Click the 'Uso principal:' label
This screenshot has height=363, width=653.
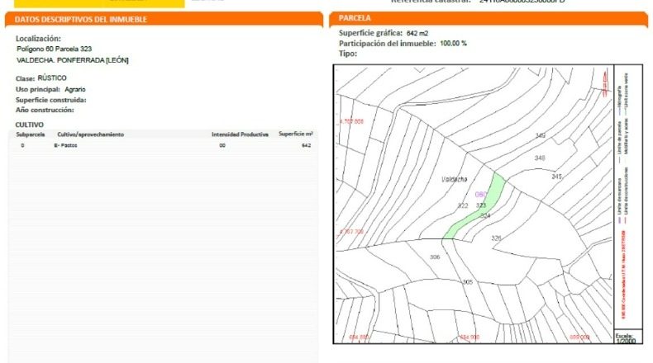38,89
